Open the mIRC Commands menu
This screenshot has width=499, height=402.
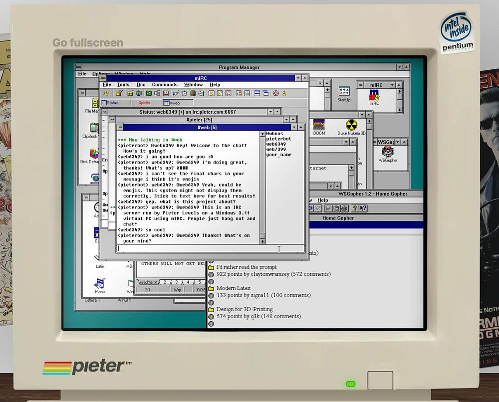[x=165, y=85]
